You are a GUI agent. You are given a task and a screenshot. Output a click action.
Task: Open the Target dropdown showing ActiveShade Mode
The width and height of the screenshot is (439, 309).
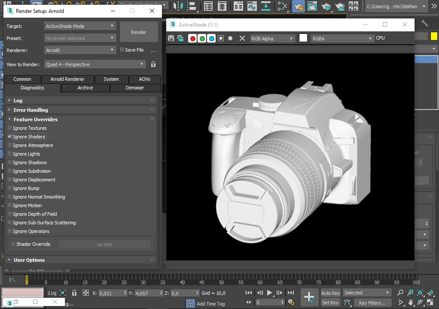pyautogui.click(x=80, y=26)
